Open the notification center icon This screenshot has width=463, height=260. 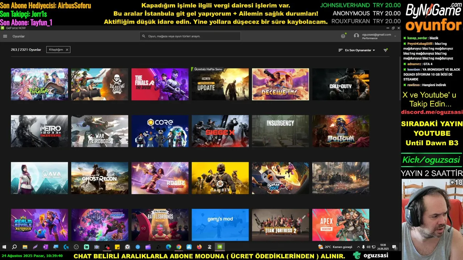coord(395,247)
